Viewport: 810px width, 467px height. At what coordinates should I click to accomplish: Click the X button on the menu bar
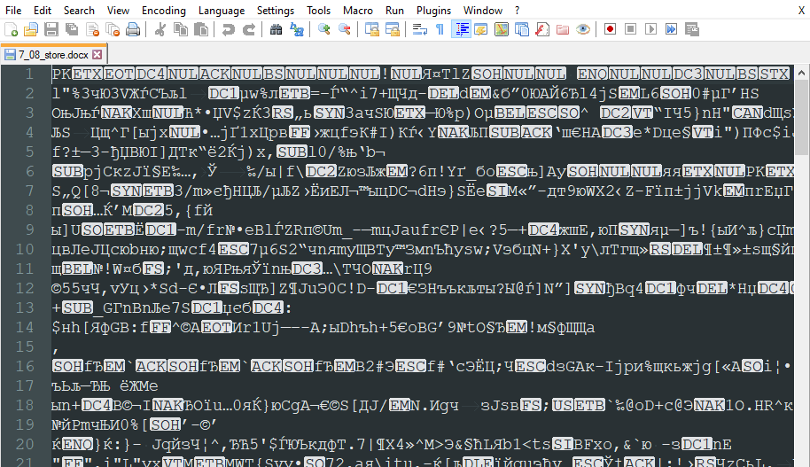tap(801, 11)
